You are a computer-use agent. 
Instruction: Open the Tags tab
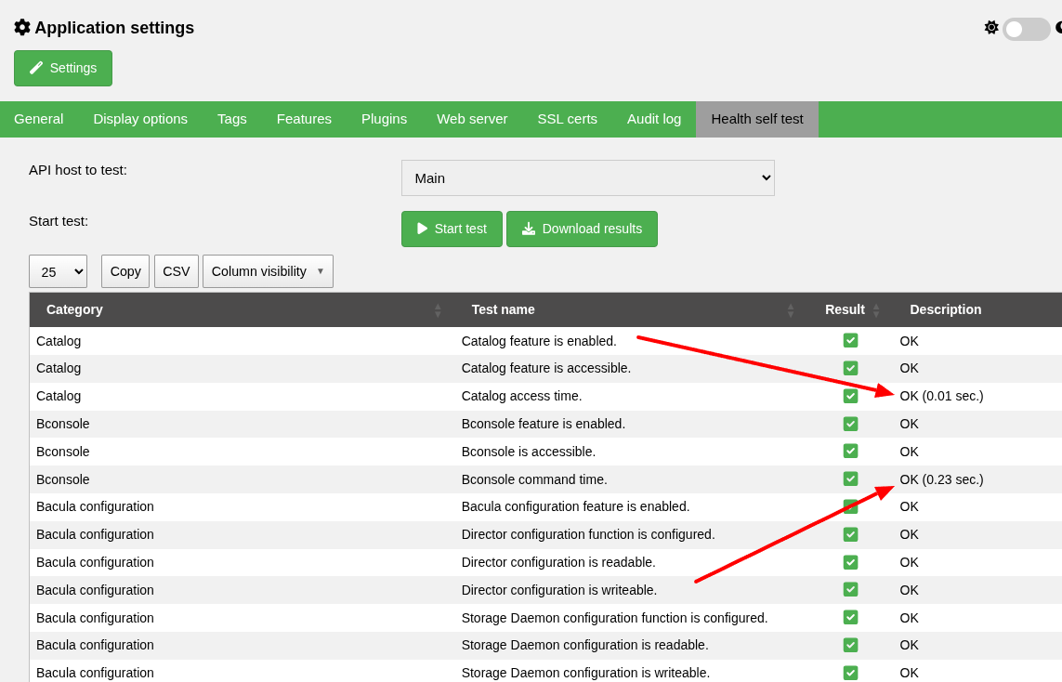point(231,119)
